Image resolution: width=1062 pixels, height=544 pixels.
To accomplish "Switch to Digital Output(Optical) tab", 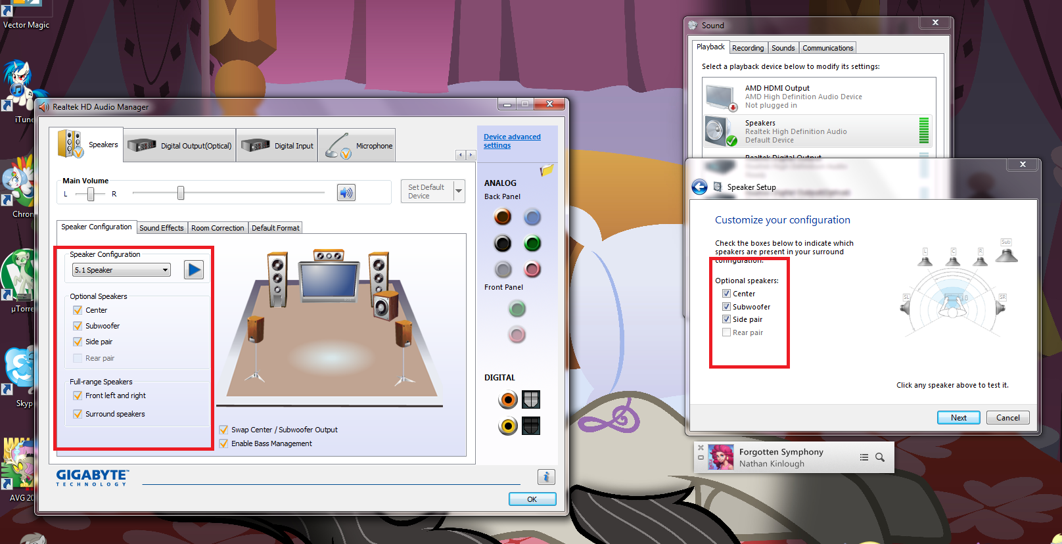I will click(180, 145).
